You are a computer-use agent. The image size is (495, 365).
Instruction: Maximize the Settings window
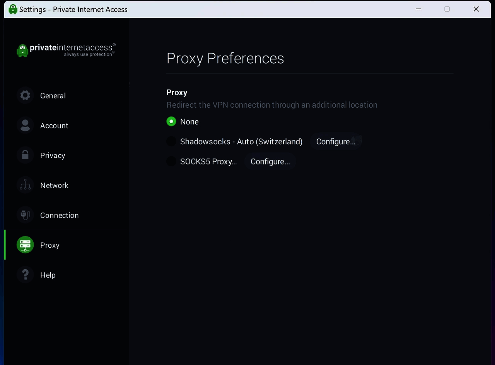click(x=447, y=9)
